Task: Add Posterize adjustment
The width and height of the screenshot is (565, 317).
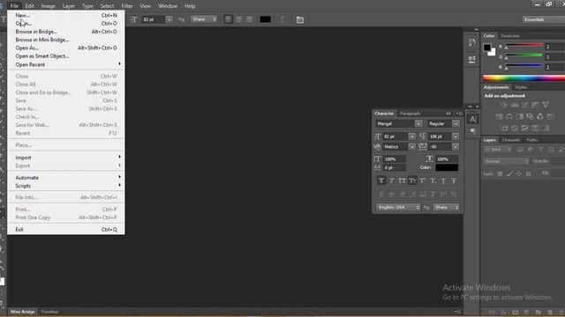Action: [515, 128]
